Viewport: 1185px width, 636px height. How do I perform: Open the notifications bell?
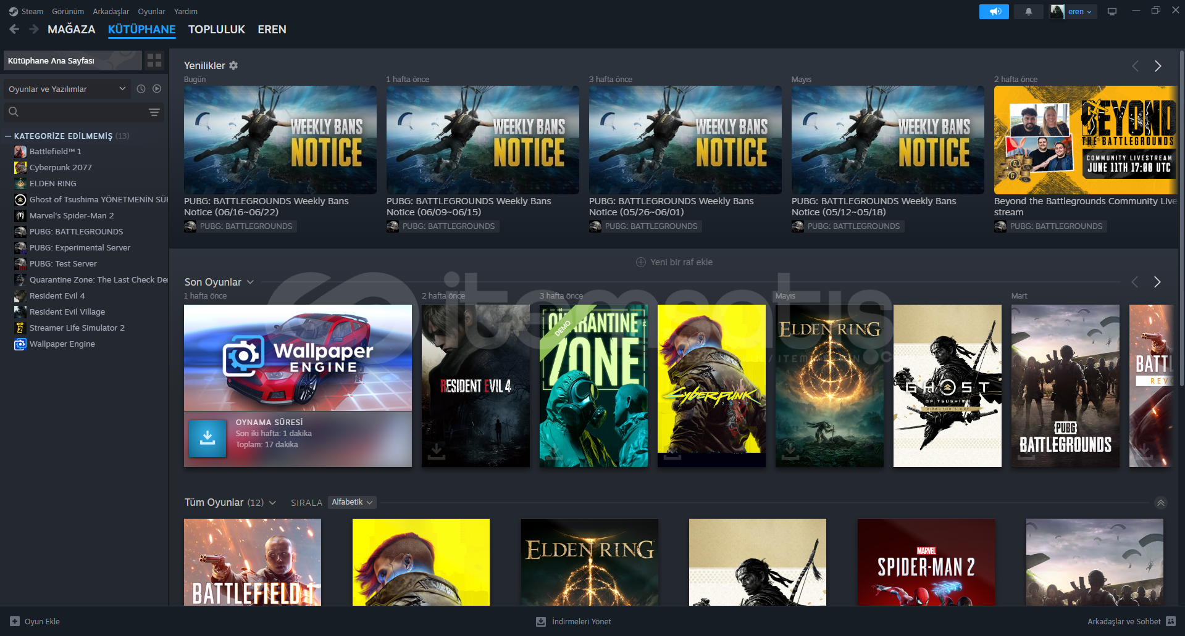tap(1029, 12)
